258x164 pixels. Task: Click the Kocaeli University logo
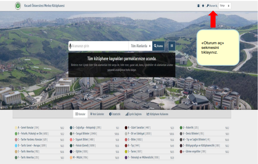(18, 6)
